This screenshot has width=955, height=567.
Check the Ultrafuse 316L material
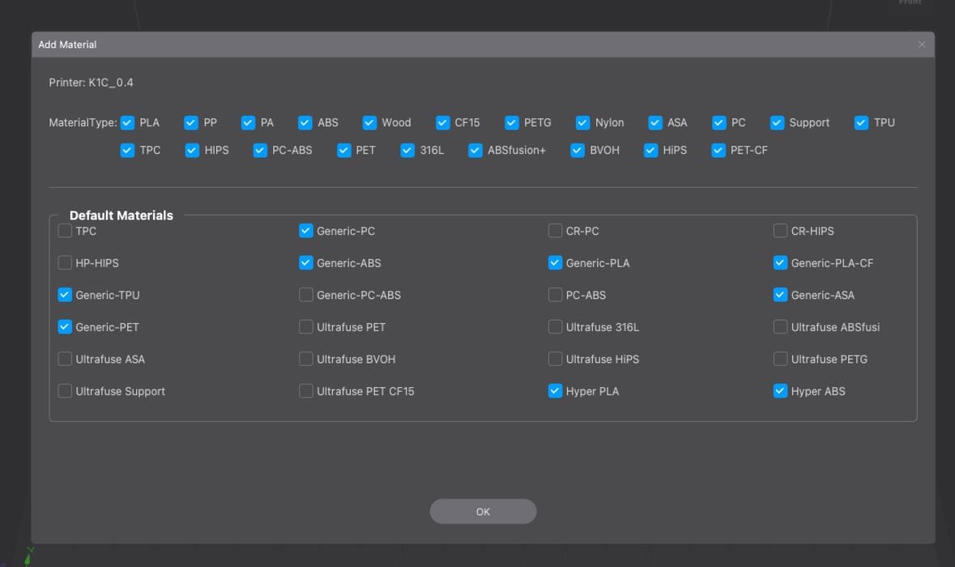555,327
